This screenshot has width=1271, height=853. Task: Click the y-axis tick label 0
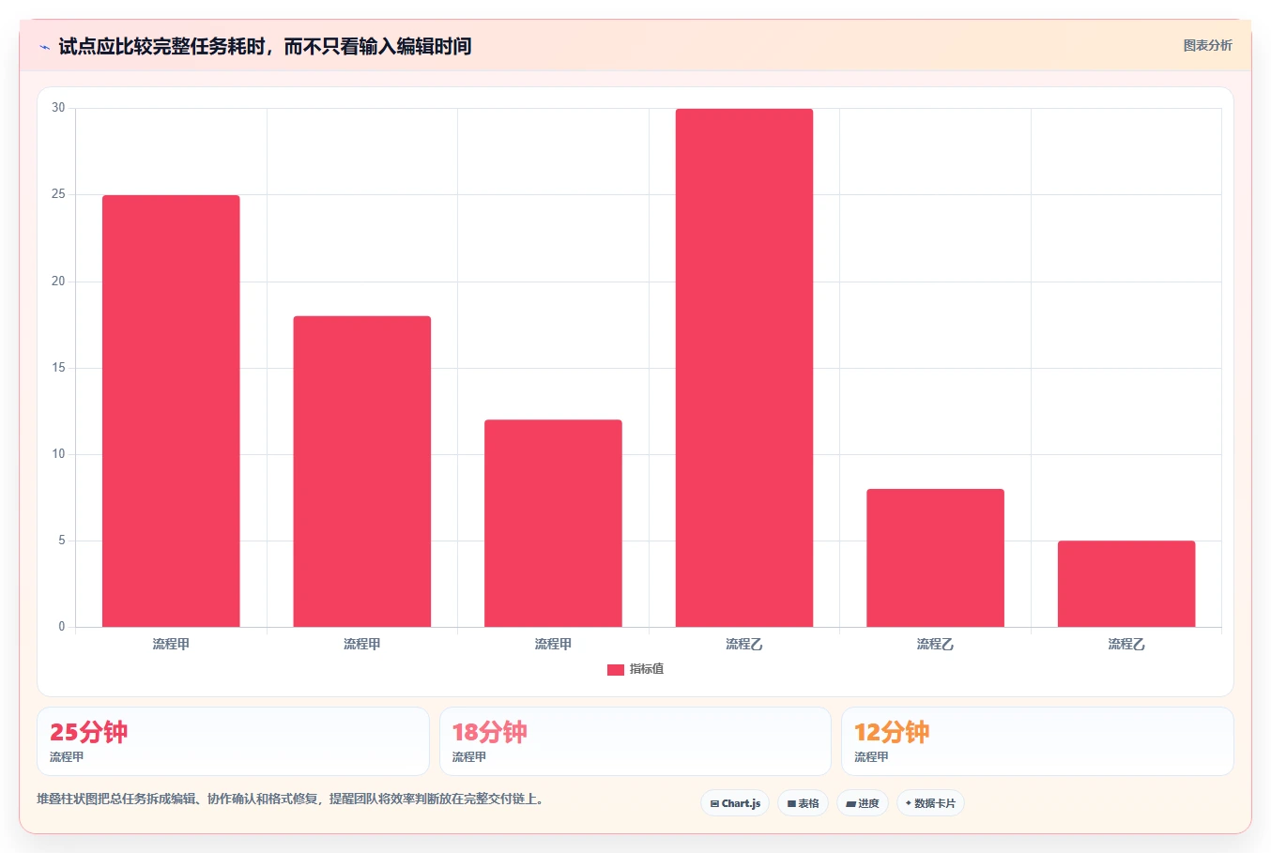point(62,627)
